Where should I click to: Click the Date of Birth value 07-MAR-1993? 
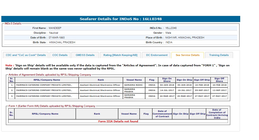pos(57,38)
